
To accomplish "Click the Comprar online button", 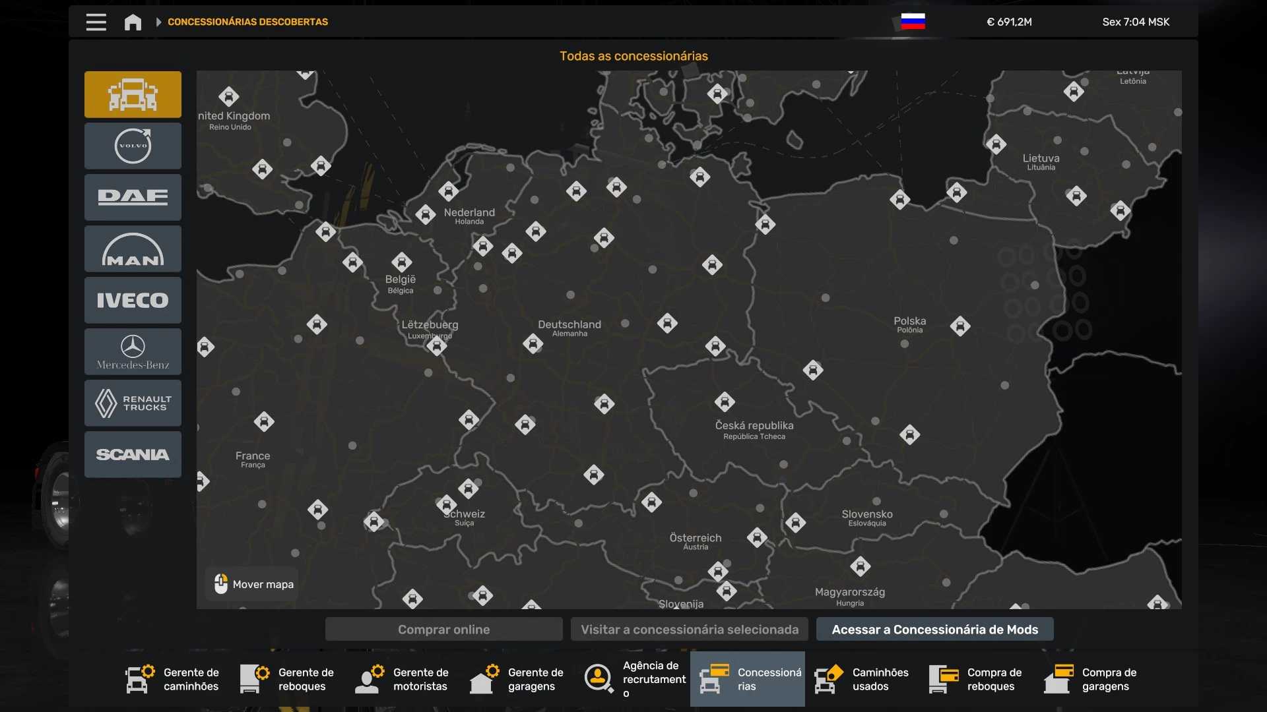I will coord(443,630).
